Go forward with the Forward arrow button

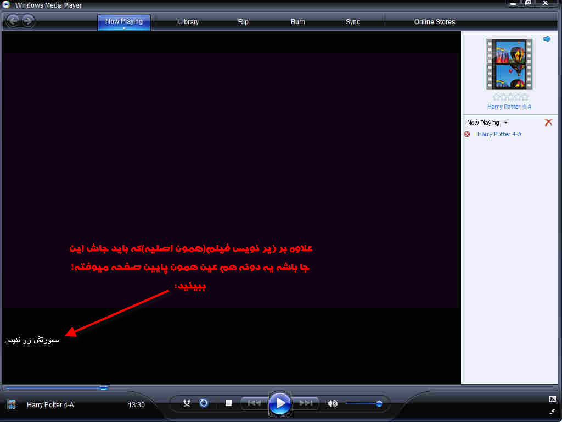click(x=28, y=21)
